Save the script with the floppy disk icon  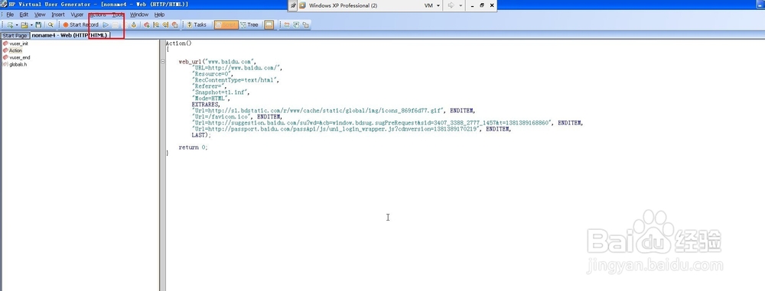(x=38, y=24)
